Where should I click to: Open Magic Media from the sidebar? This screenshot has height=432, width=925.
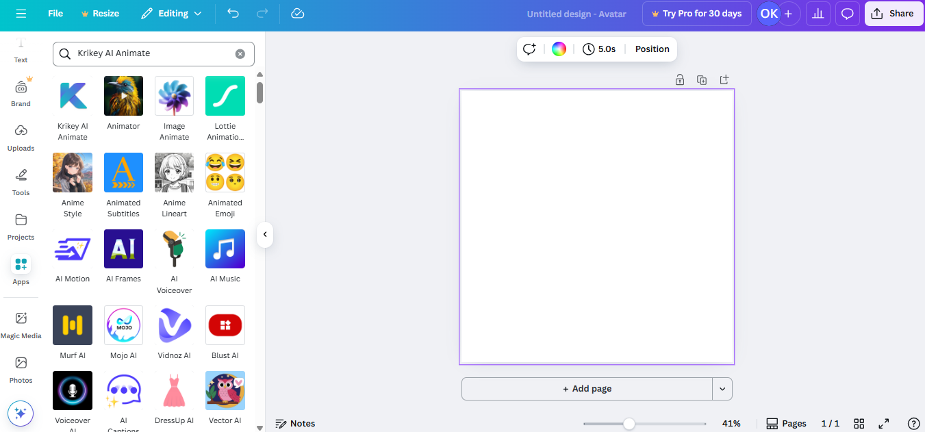tap(21, 323)
